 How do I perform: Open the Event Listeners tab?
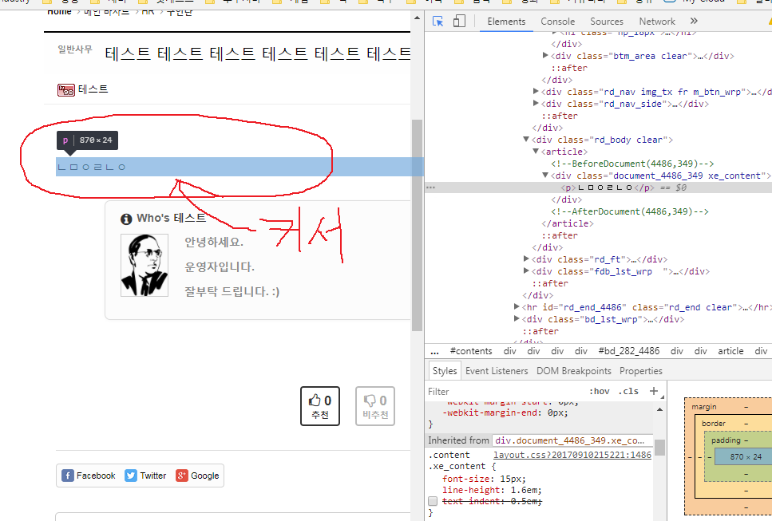496,371
